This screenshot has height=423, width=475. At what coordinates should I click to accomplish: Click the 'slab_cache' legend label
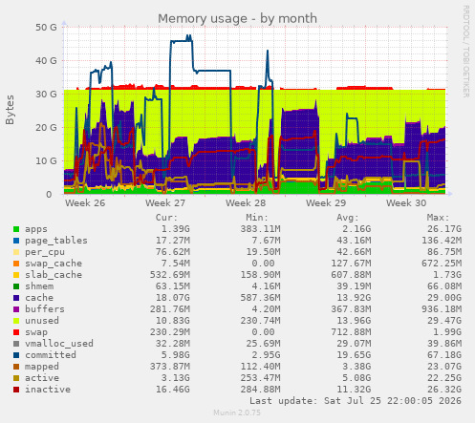point(54,275)
